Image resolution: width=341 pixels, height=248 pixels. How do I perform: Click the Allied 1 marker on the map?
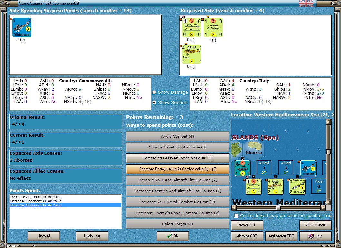tap(264, 168)
